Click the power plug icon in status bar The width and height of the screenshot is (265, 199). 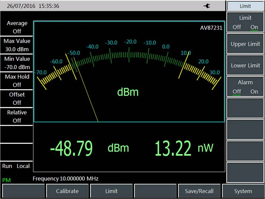click(207, 6)
